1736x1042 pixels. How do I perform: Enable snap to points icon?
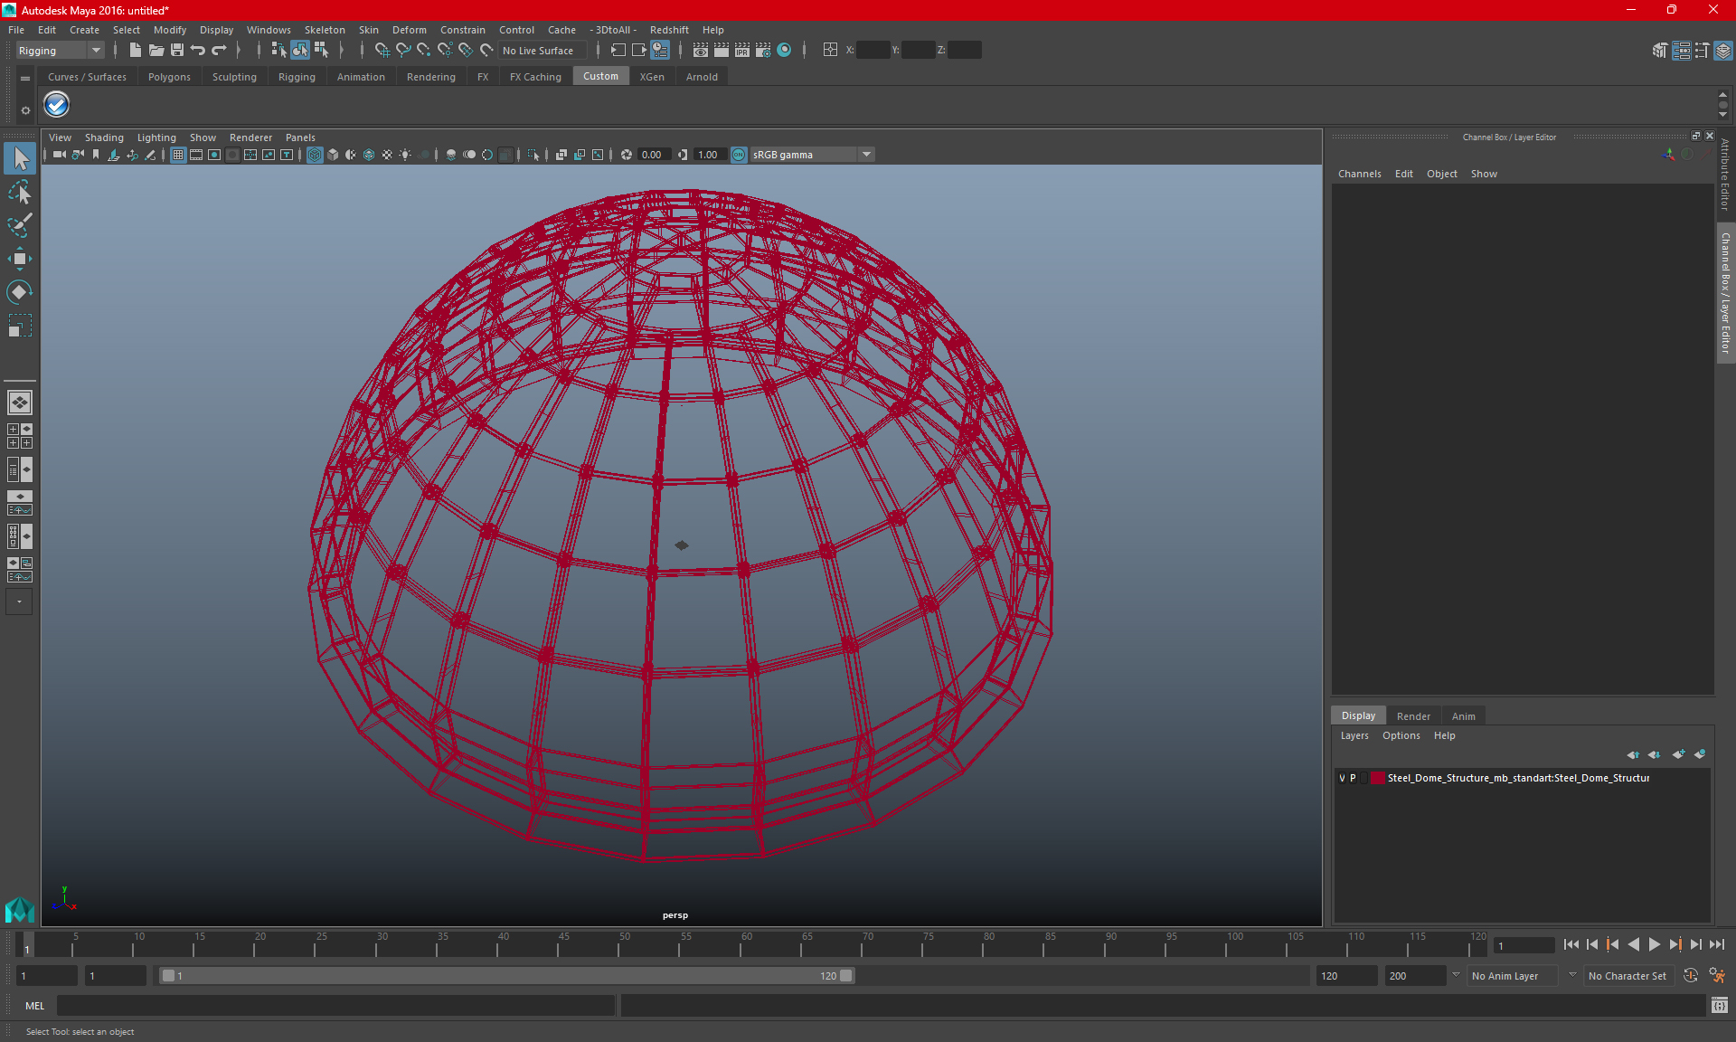(x=424, y=51)
